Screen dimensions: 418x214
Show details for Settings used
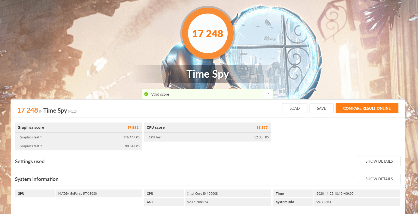click(x=379, y=161)
